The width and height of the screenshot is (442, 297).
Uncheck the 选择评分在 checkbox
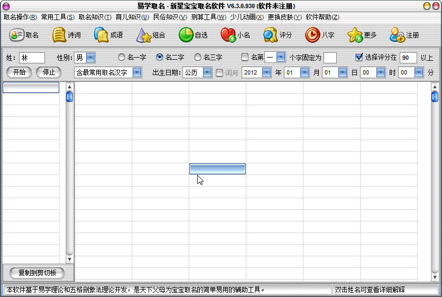coord(360,57)
